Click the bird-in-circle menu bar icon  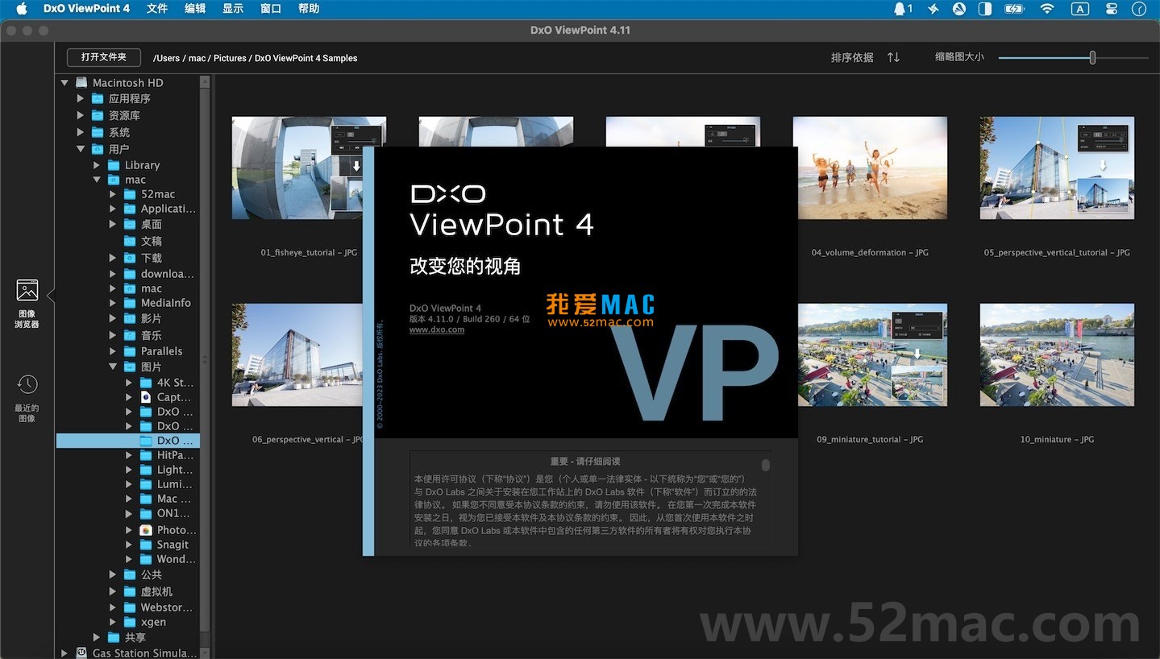[959, 9]
